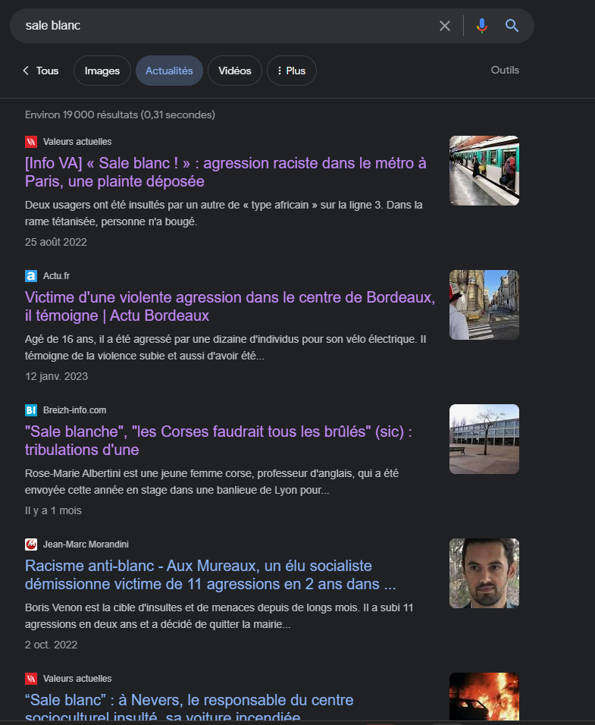Switch to the Vidéos tab
The width and height of the screenshot is (595, 725).
(x=235, y=71)
